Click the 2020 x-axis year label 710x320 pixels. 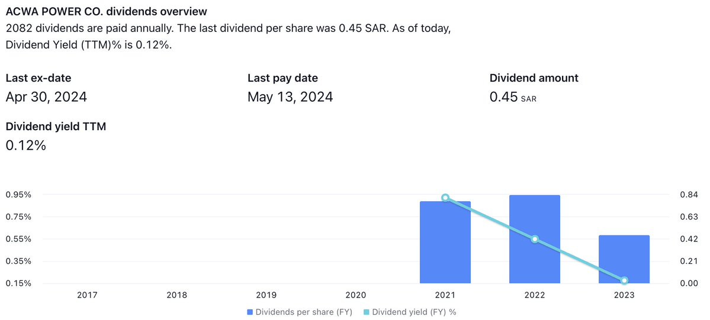pos(355,295)
